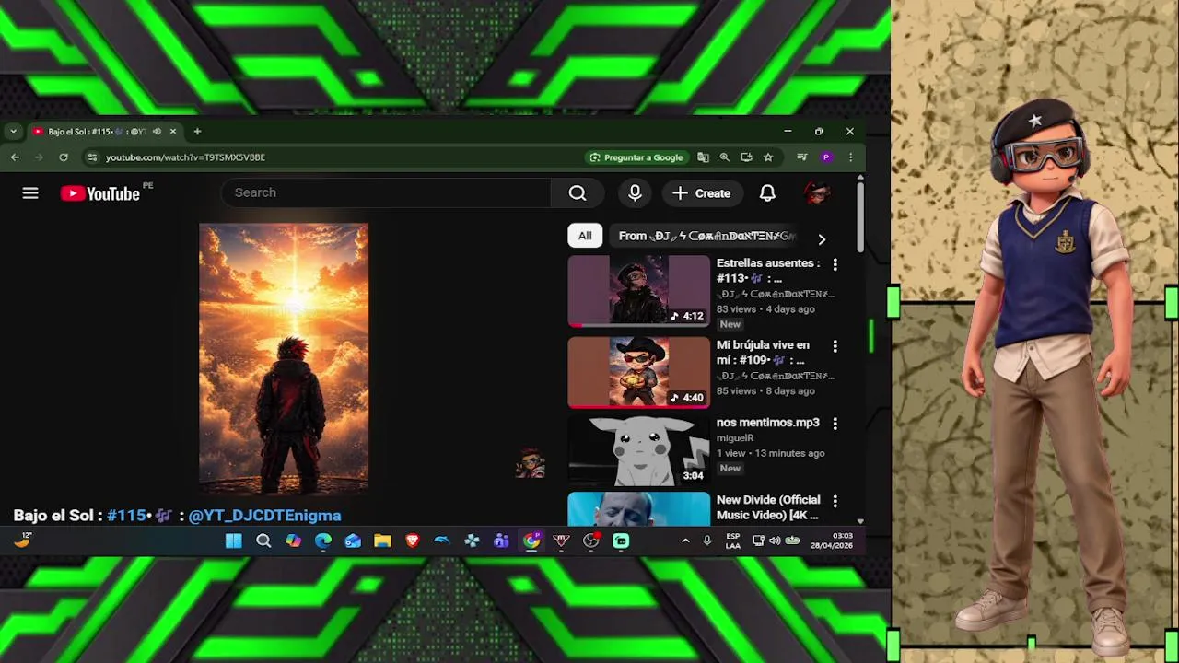Viewport: 1179px width, 663px height.
Task: Open volume control in system tray
Action: 776,541
